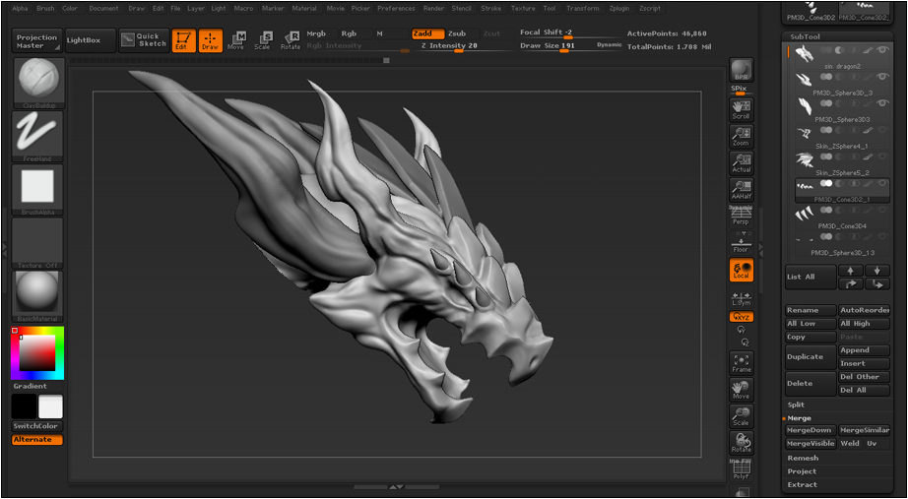Select the Rotate tool in top toolbar
The width and height of the screenshot is (908, 499).
pos(291,40)
